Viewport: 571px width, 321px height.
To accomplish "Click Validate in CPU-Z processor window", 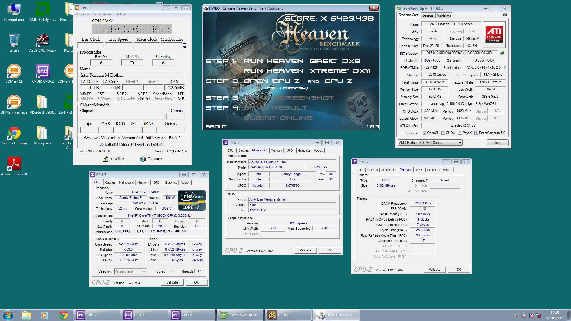I will (x=172, y=282).
